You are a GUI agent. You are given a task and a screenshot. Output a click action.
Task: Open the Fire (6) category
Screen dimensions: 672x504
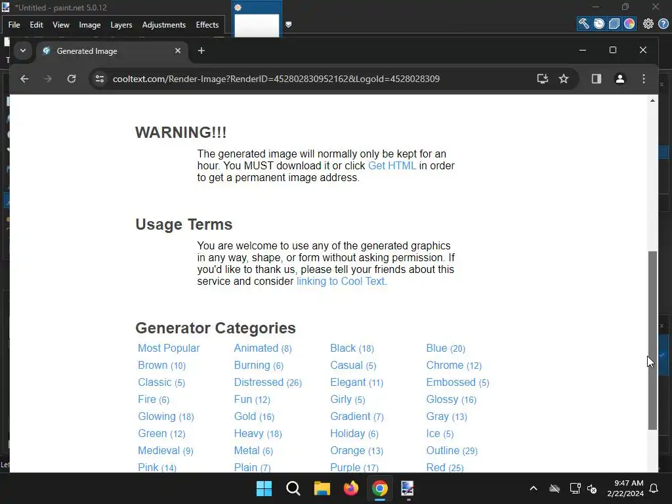pos(154,400)
